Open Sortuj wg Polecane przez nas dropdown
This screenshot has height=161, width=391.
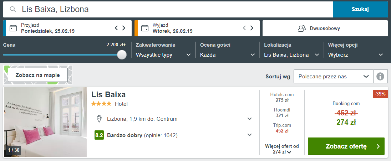(x=334, y=76)
